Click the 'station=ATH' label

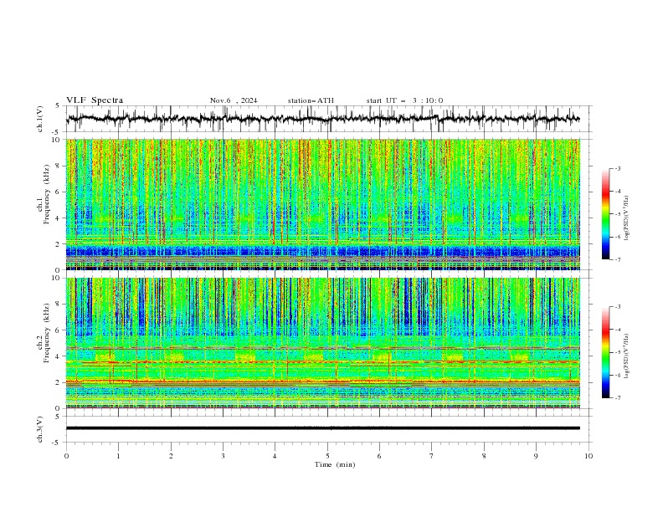pyautogui.click(x=311, y=100)
